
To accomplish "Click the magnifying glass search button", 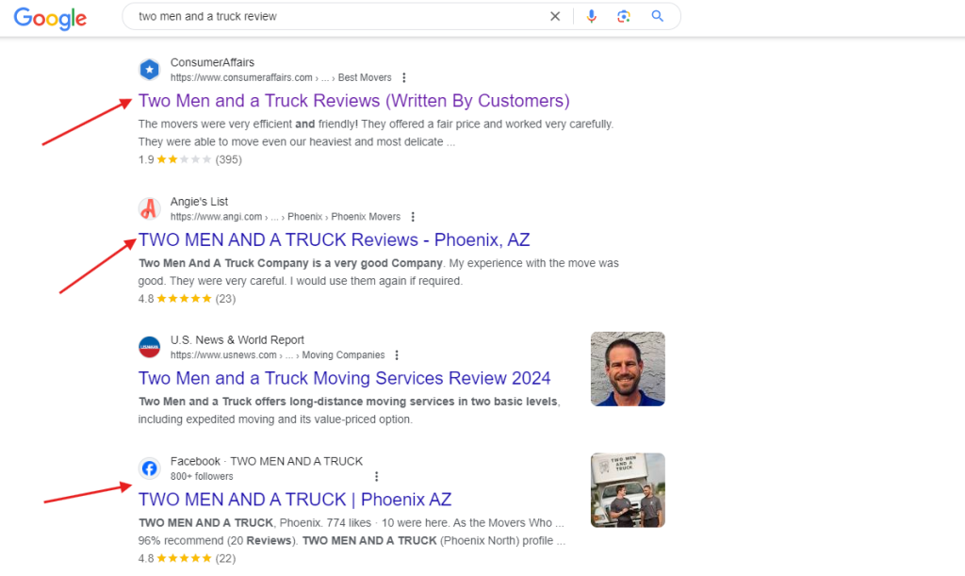I will [658, 16].
